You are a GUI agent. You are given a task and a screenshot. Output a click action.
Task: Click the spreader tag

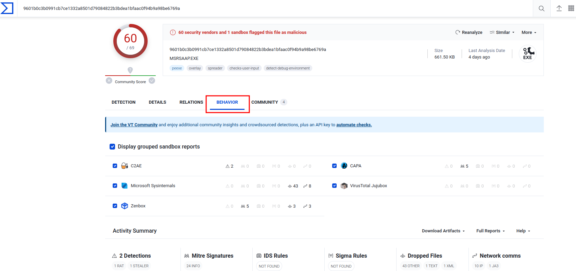215,68
